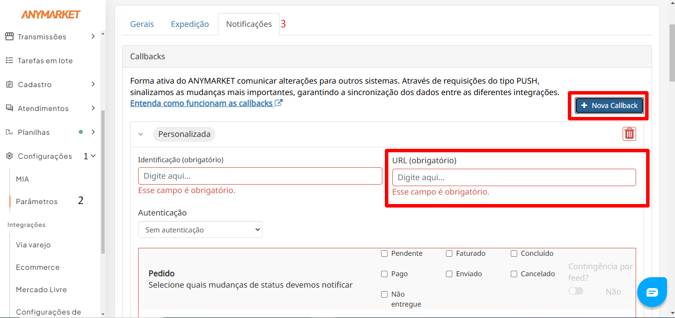Click the external link icon beside callbacks help
Screen dimensions: 675x318
279,103
